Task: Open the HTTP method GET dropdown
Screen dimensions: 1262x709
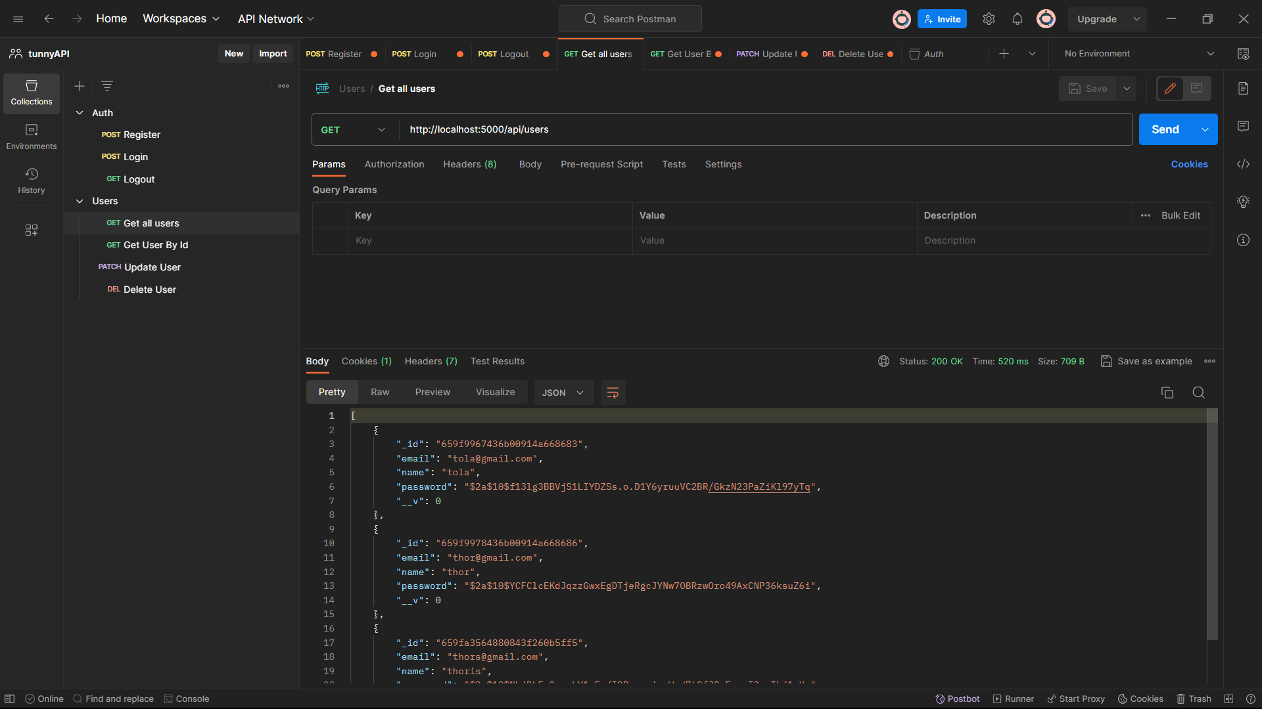Action: (354, 129)
